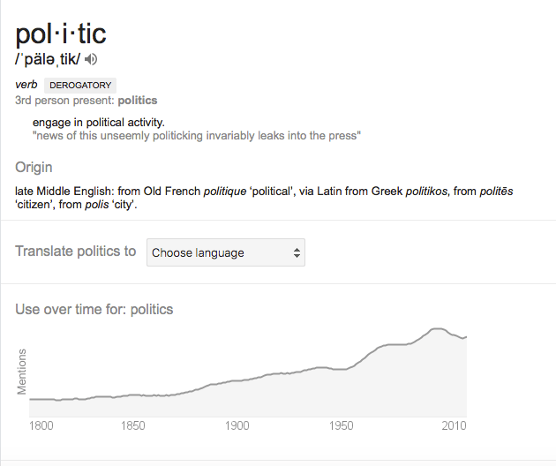The width and height of the screenshot is (556, 466).
Task: Click the 2010 mark on the chart axis
Action: (x=455, y=426)
